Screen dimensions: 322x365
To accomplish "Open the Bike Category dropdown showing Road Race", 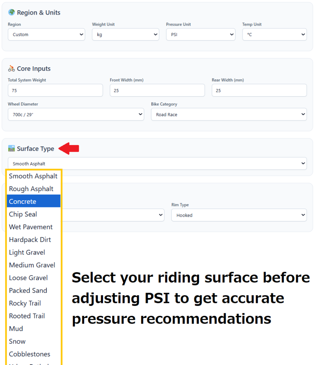I will pyautogui.click(x=229, y=114).
